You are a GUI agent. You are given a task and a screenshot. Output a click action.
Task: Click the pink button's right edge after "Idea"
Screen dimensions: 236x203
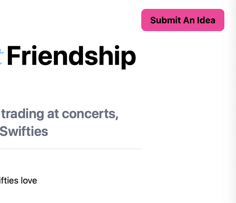[221, 20]
